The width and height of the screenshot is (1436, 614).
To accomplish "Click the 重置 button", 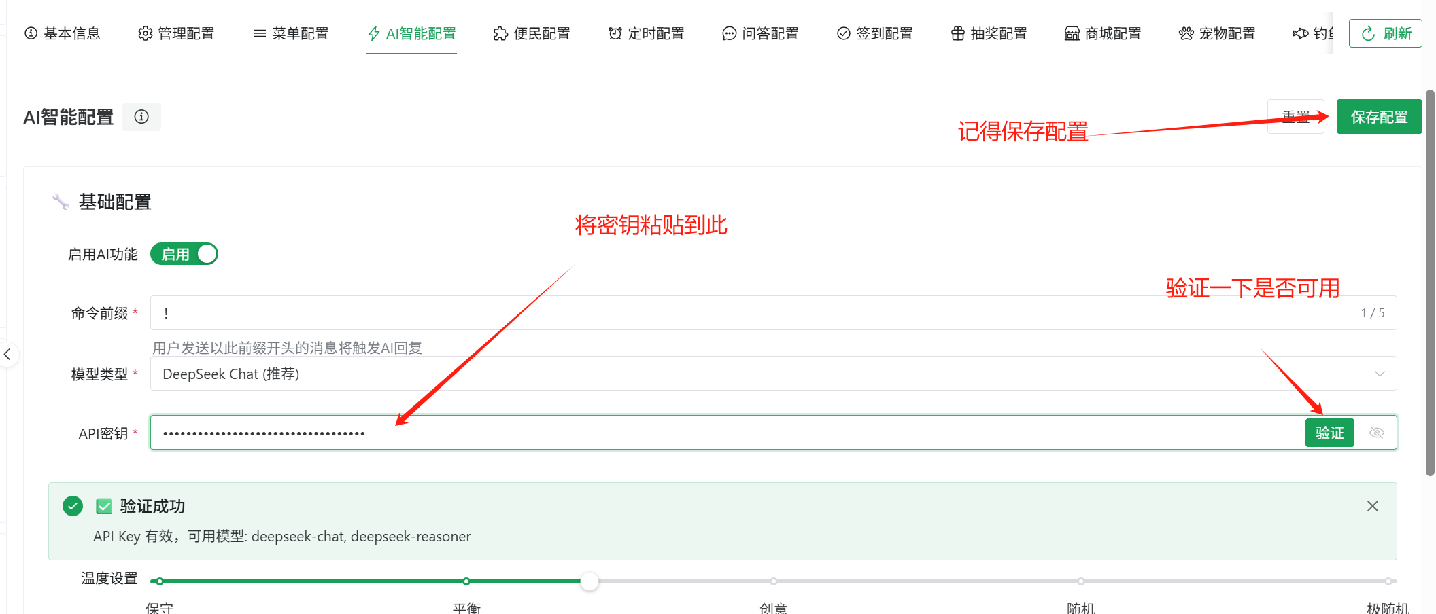I will 1295,117.
